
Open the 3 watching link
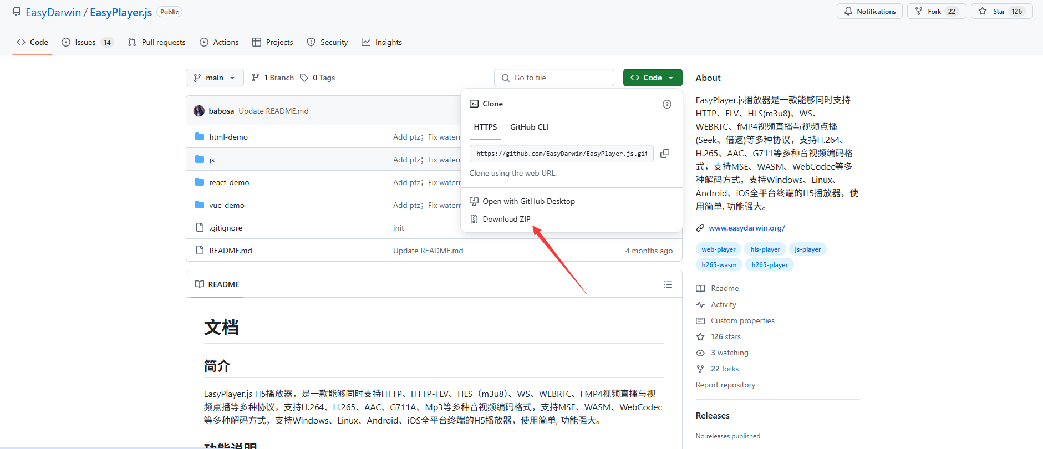tap(723, 353)
